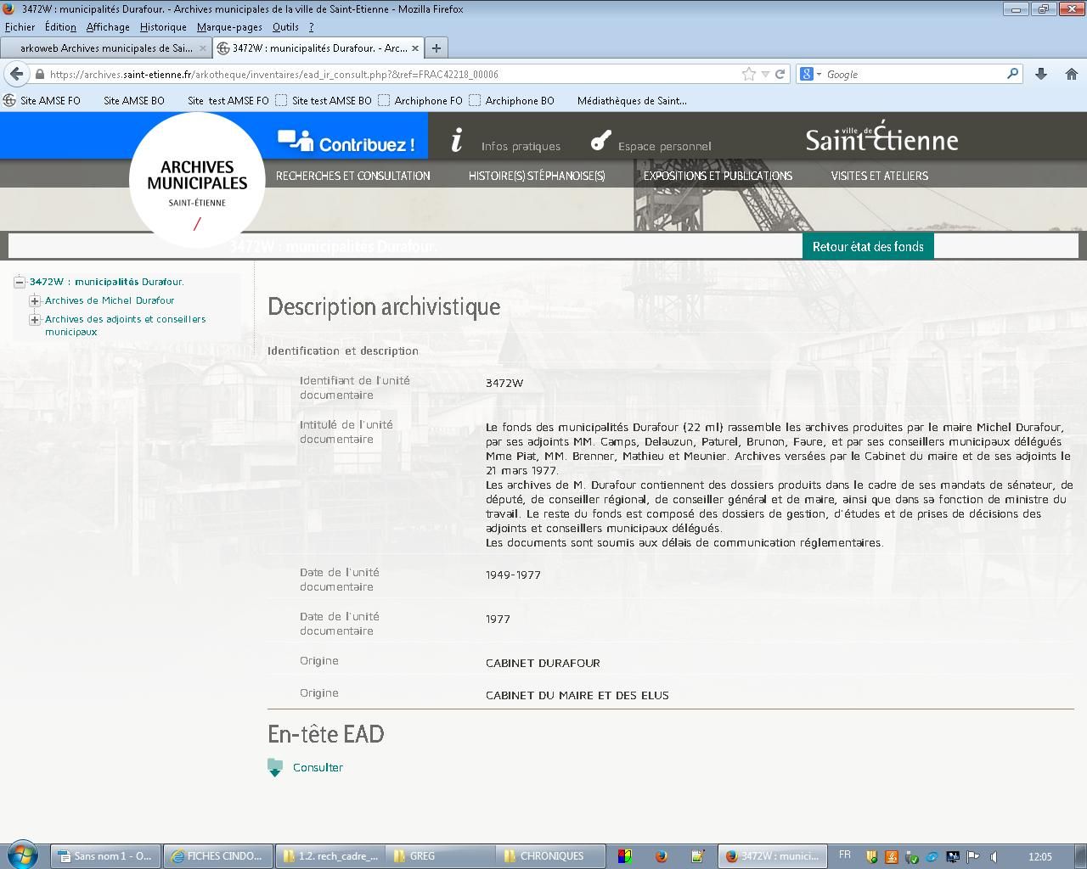Open the Contribuez ! link
Viewport: 1087px width, 869px height.
click(346, 143)
